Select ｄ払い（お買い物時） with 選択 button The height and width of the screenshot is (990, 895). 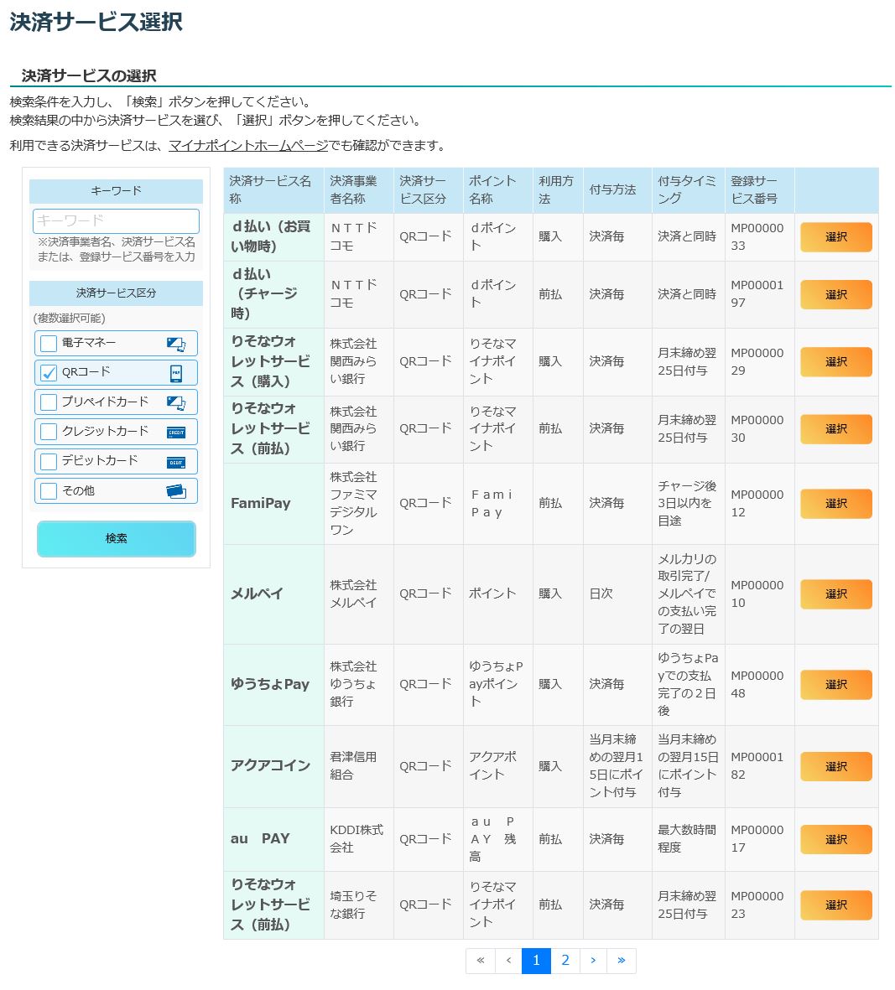835,237
